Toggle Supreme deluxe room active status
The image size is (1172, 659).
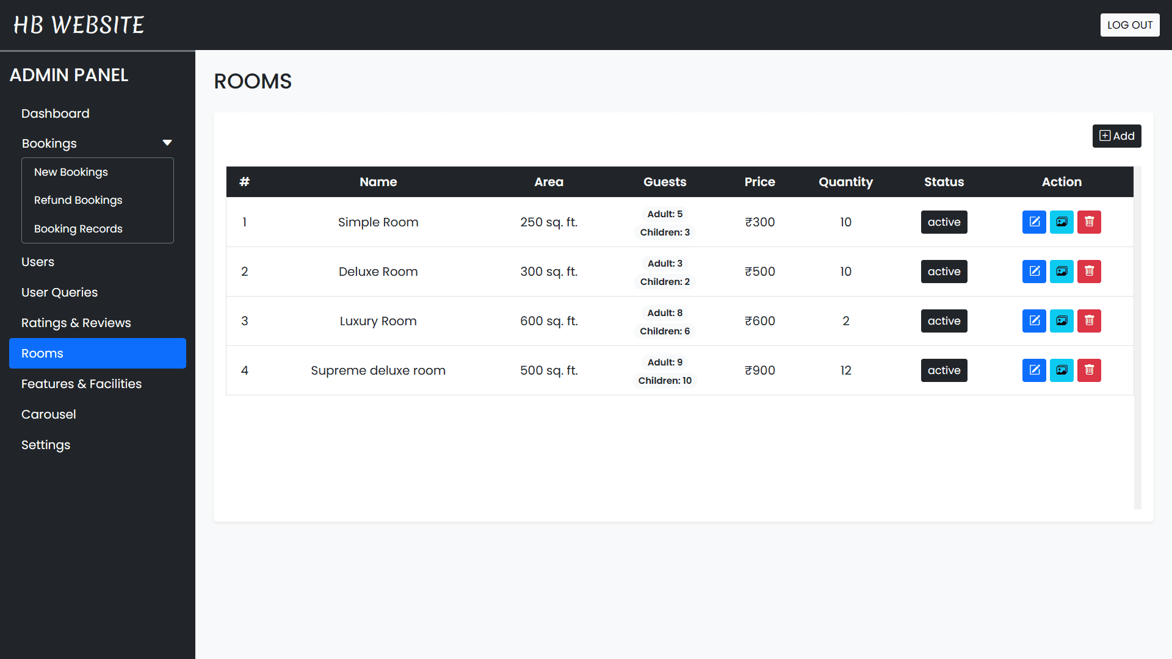(x=944, y=370)
